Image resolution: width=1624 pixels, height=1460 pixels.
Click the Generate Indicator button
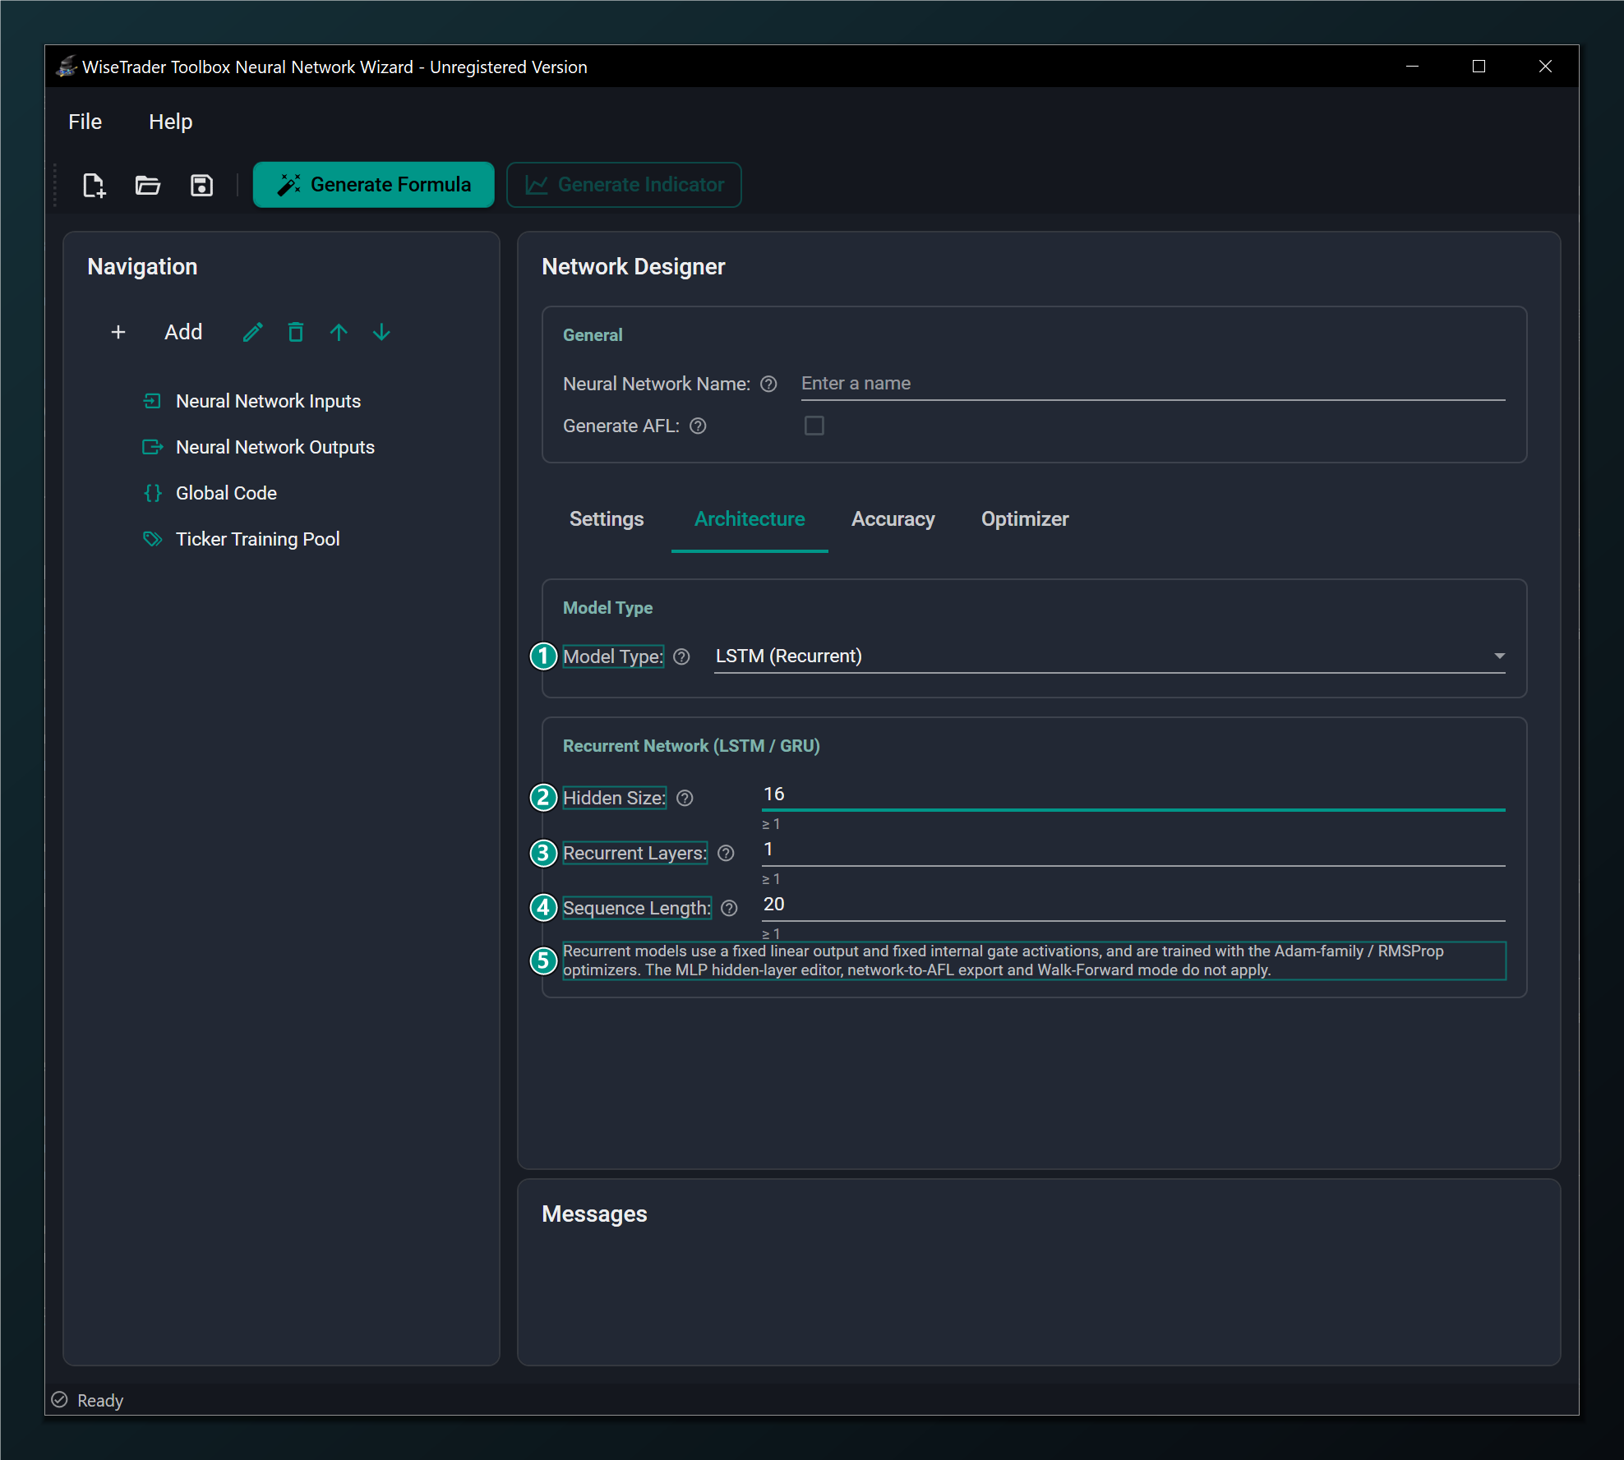click(624, 185)
